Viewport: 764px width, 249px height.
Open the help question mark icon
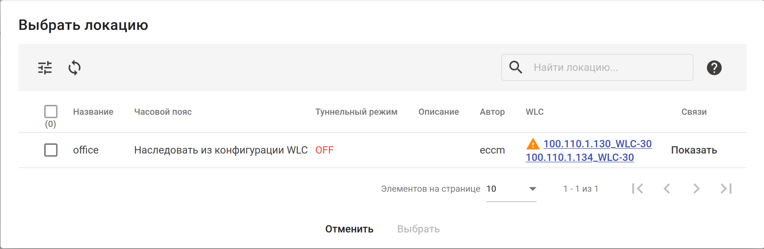click(x=714, y=68)
